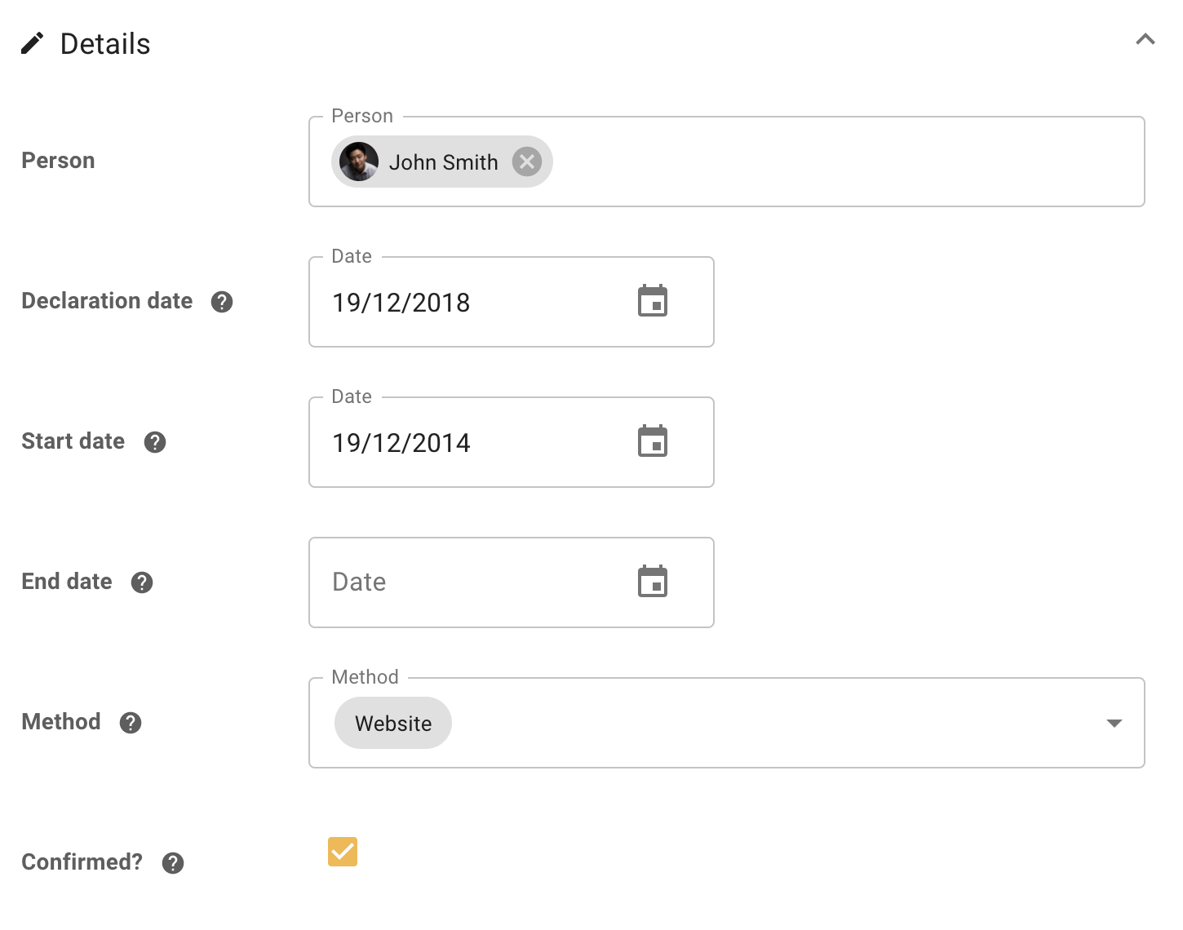Image resolution: width=1183 pixels, height=930 pixels.
Task: Remove John Smith chip with X icon
Action: (x=527, y=162)
